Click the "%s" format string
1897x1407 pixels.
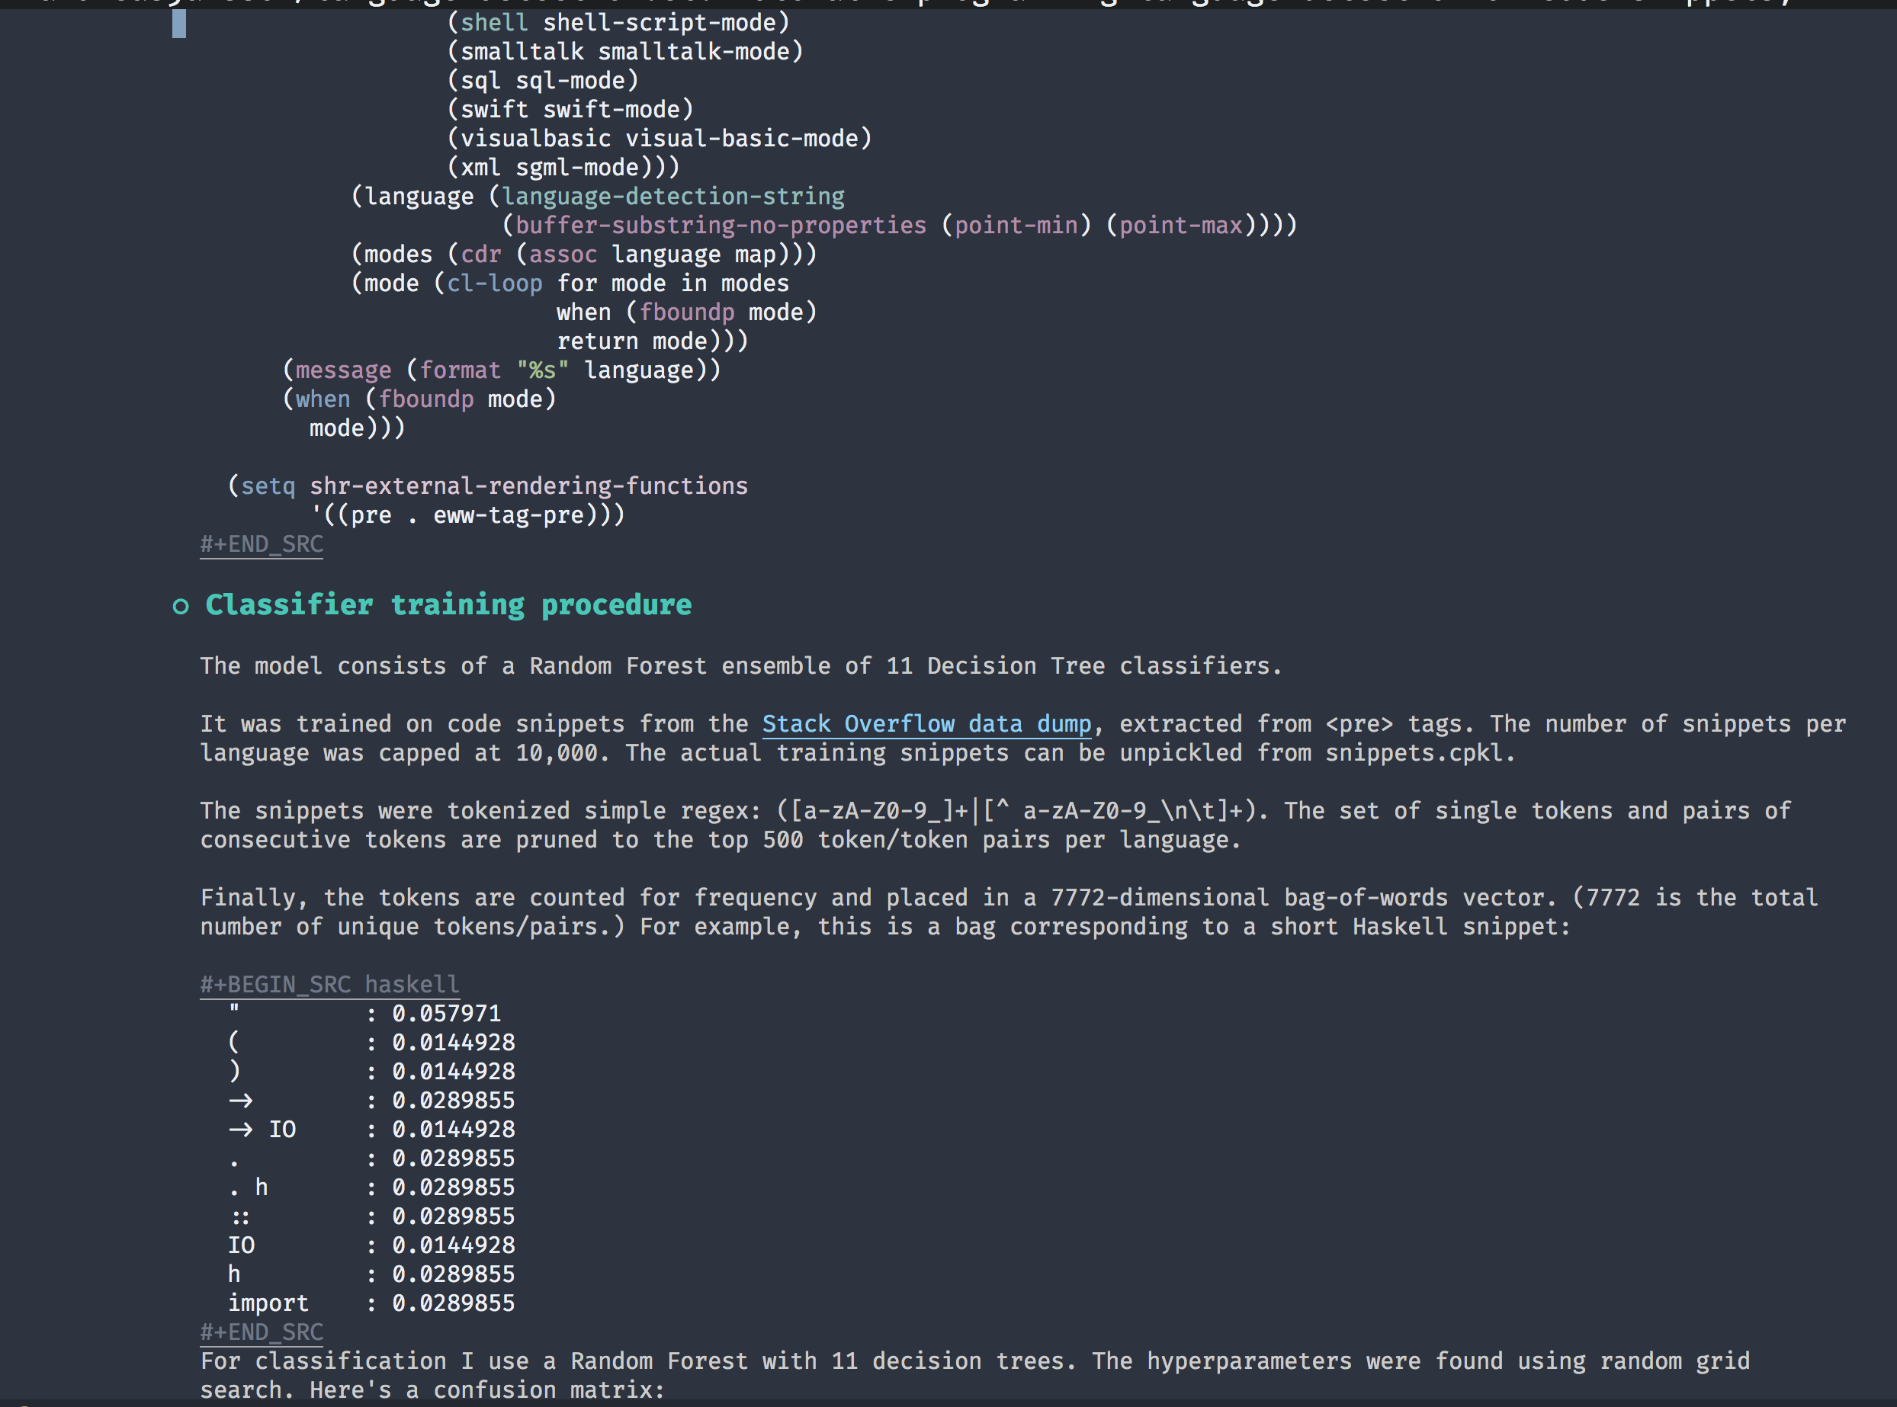(543, 370)
